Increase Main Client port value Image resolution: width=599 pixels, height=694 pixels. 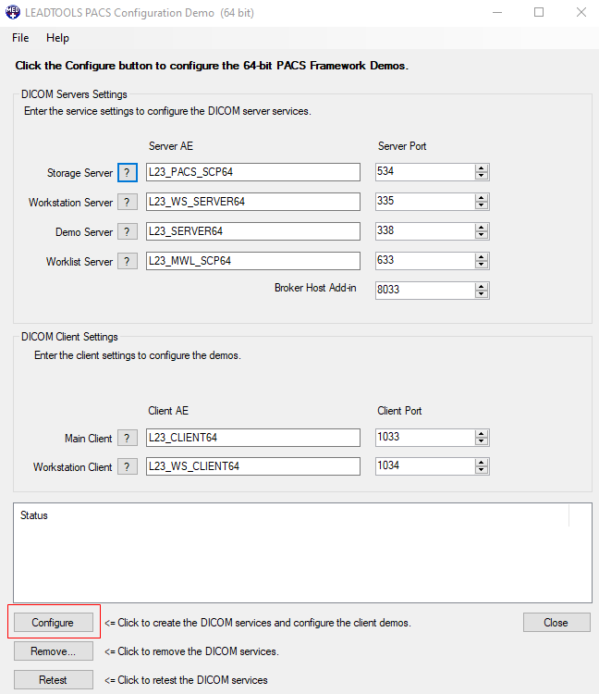point(482,434)
